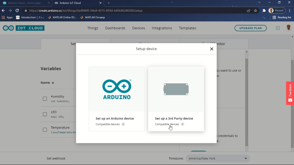
Task: Choose Set up an Arduino device card
Action: 117,99
